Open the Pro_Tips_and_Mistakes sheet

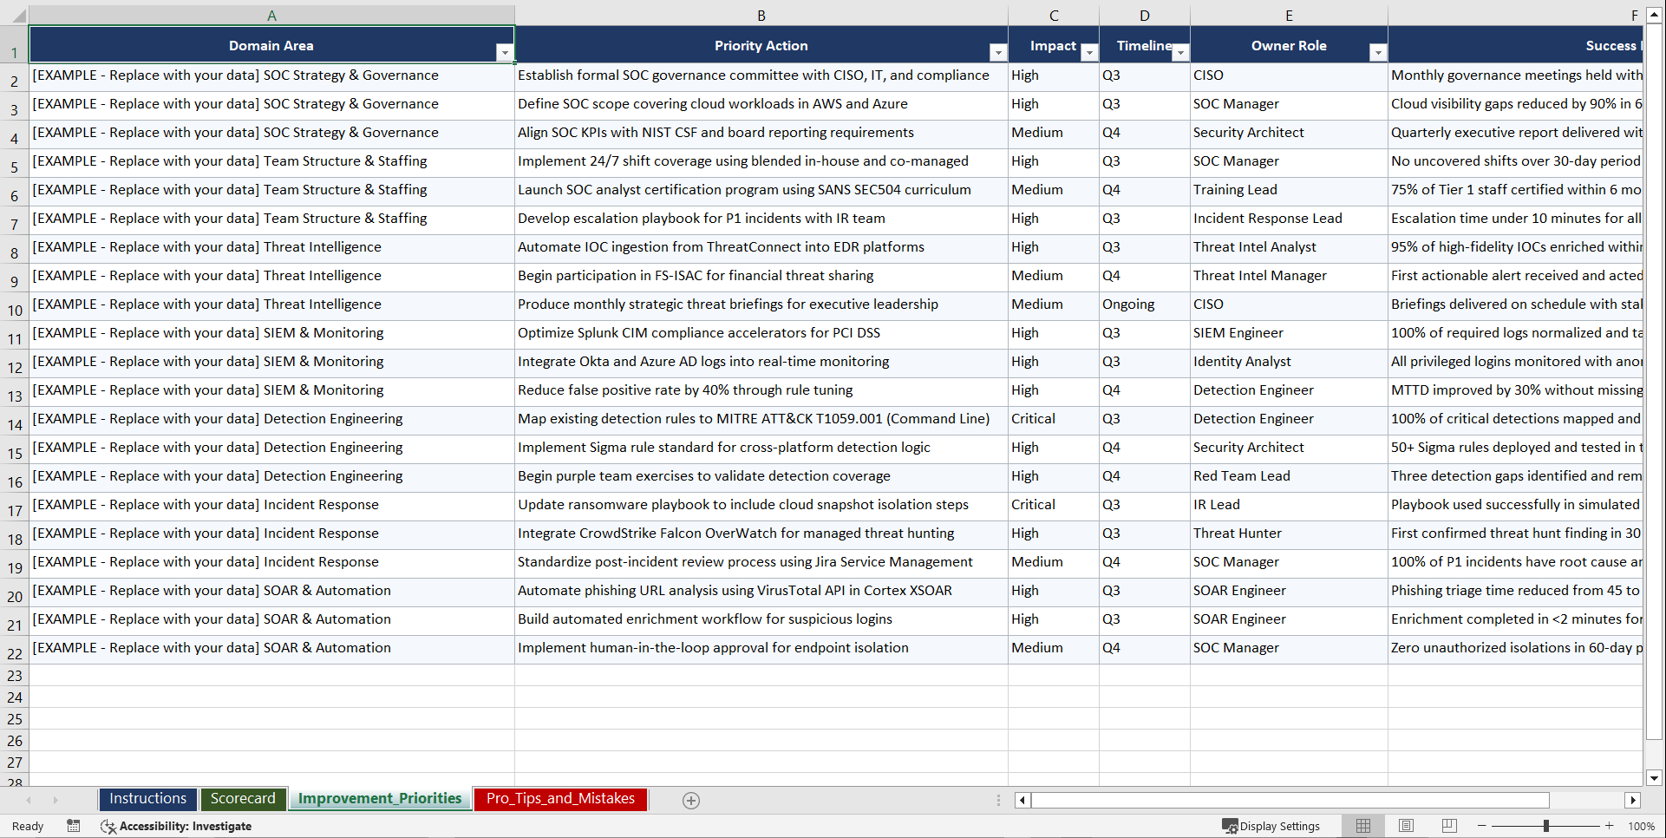pos(559,799)
